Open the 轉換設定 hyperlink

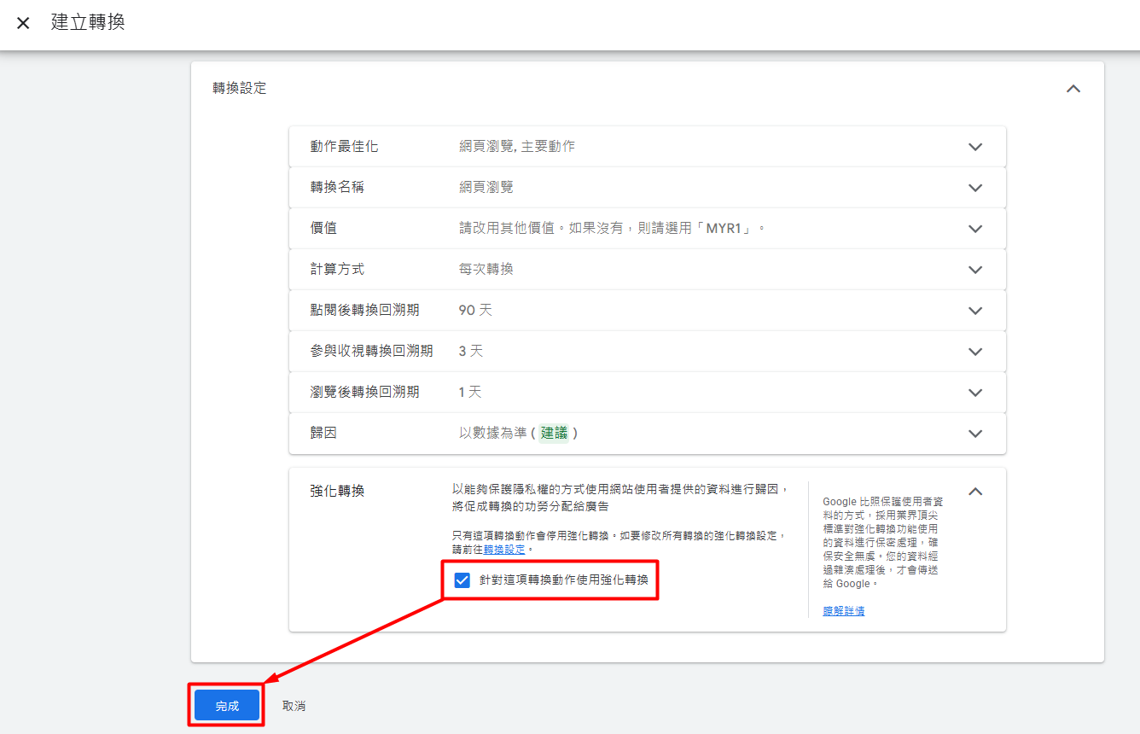[504, 550]
